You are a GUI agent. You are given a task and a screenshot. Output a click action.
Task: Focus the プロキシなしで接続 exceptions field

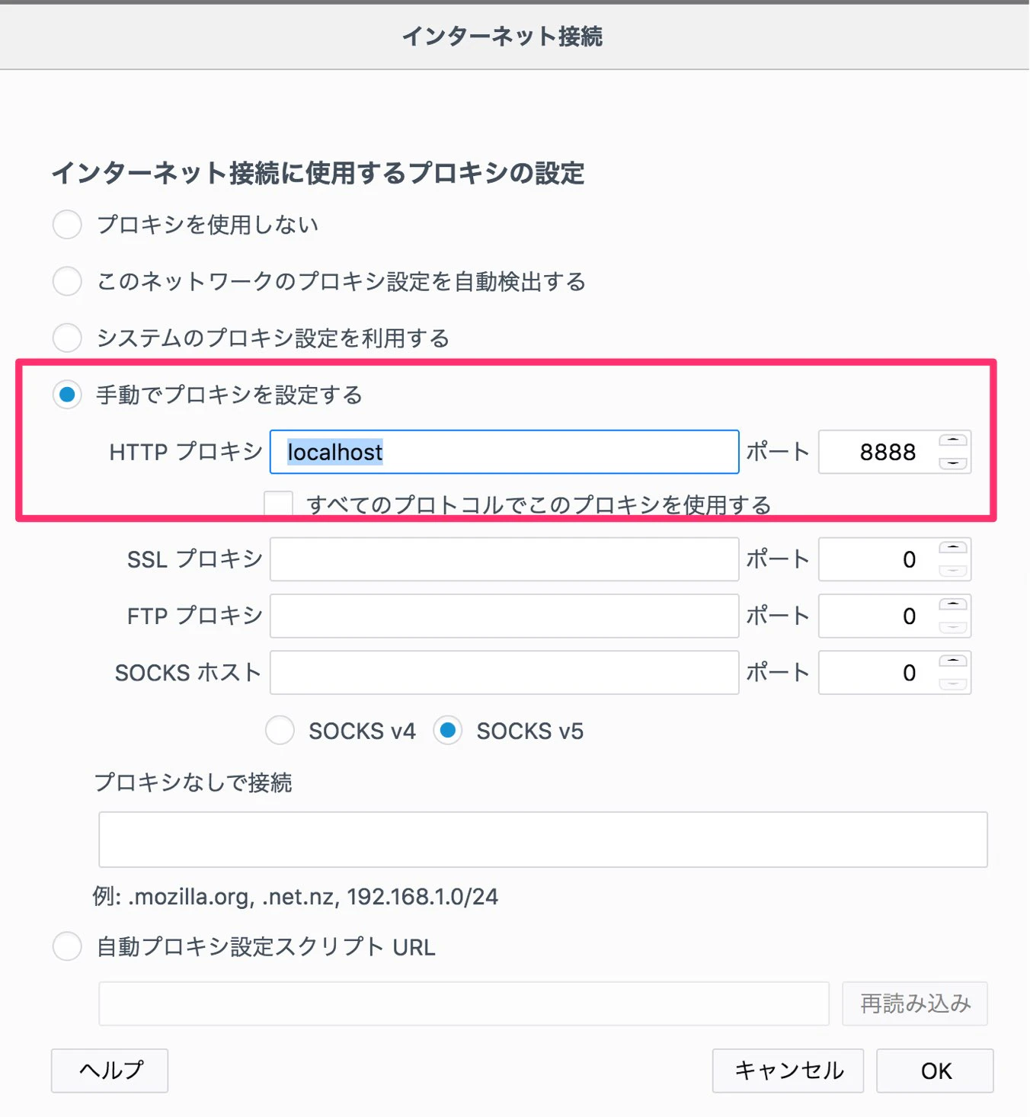(542, 839)
